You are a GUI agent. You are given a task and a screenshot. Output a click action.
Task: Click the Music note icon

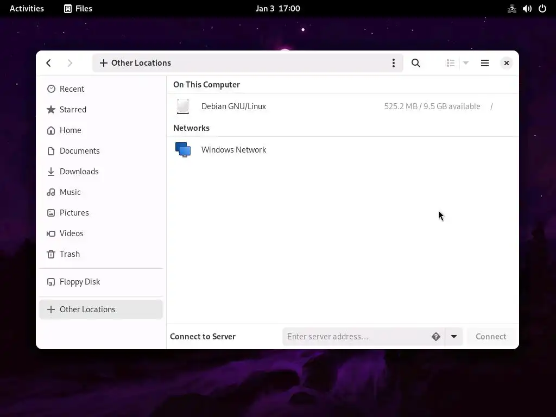click(51, 192)
